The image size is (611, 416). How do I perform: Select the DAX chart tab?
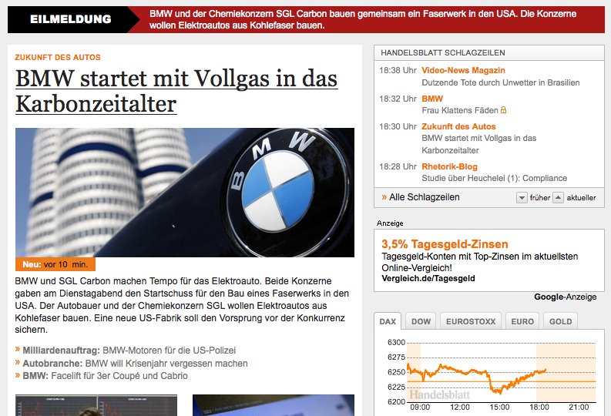[388, 321]
